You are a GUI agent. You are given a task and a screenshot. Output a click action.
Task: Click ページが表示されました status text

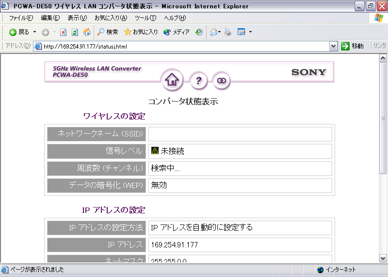point(37,270)
